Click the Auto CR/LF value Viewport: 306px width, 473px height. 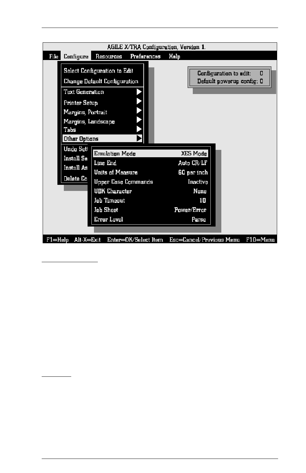[193, 163]
